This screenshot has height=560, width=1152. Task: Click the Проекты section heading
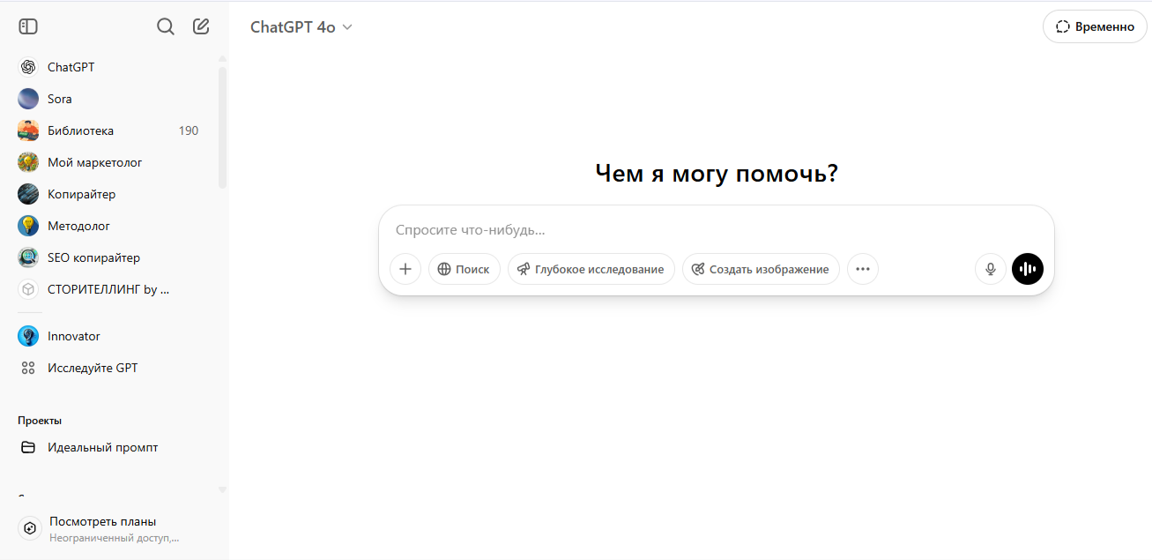[x=40, y=421]
